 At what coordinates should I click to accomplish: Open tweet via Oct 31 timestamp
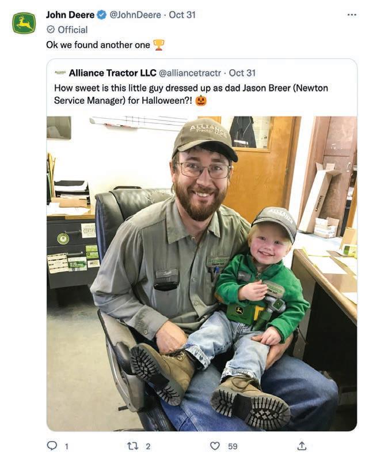pos(182,14)
